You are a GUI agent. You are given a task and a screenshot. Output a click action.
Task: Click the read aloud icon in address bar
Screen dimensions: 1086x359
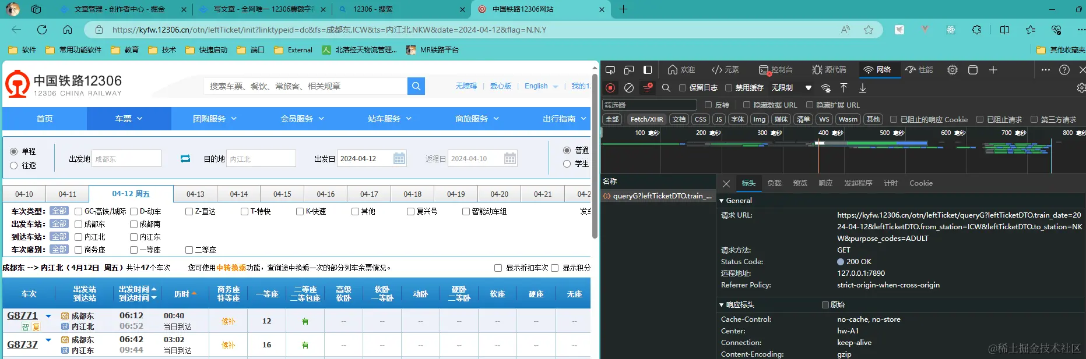pos(845,30)
